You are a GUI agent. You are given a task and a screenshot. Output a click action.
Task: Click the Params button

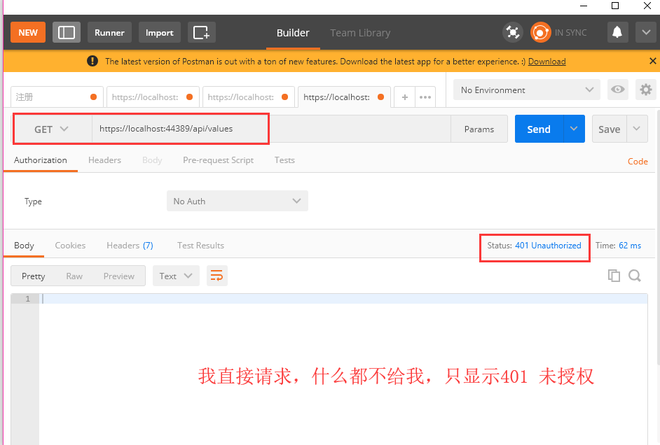(479, 129)
